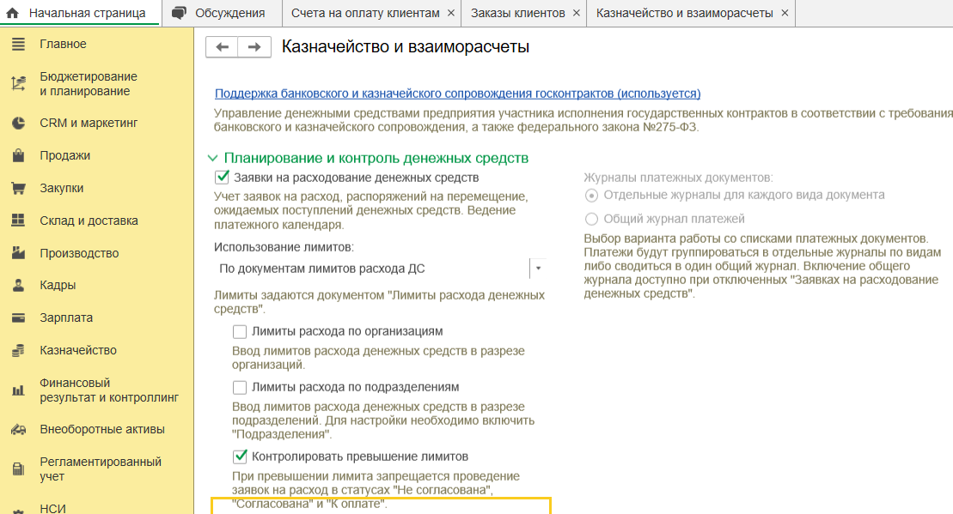Click the forward navigation arrow button

[254, 47]
